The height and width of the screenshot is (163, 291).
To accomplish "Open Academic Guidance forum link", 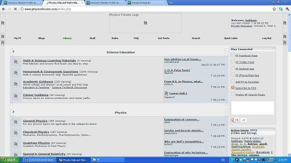I will (x=38, y=81).
